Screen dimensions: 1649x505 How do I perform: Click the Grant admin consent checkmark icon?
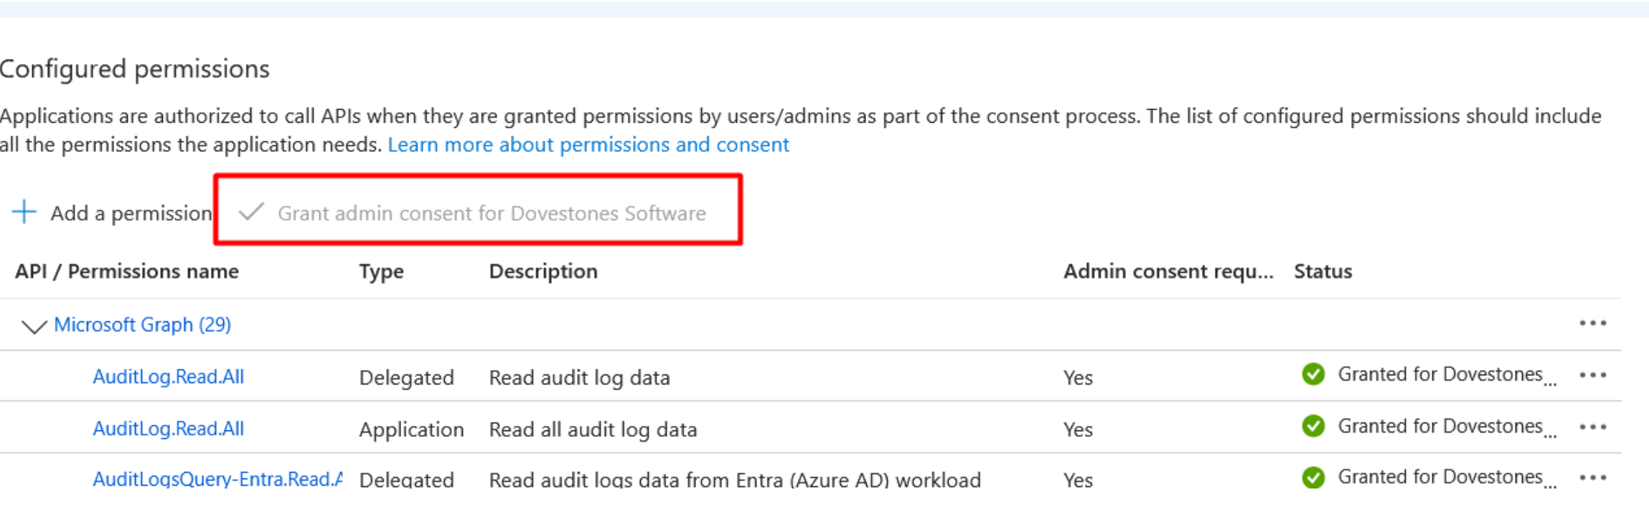pyautogui.click(x=251, y=212)
